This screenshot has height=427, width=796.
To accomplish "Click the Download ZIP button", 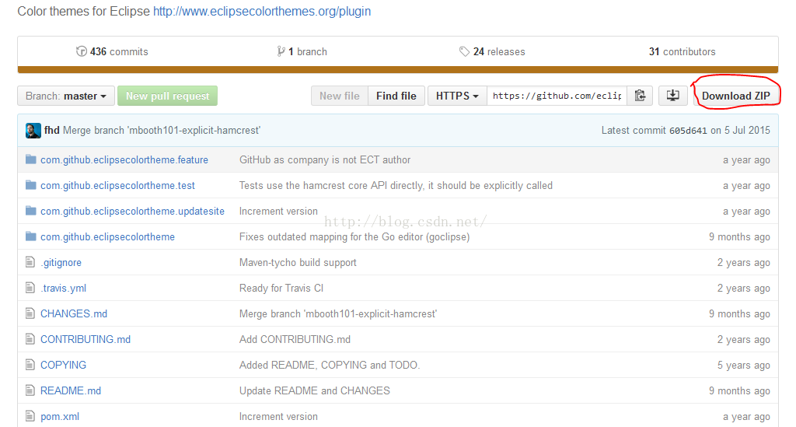I will tap(735, 96).
